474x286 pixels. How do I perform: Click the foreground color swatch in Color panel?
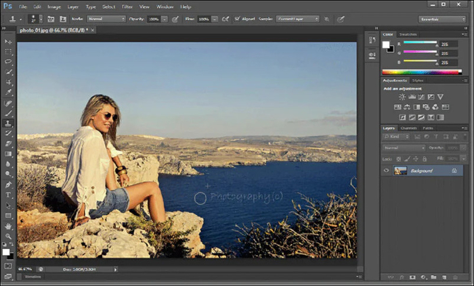(x=386, y=45)
